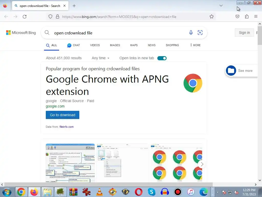Screen dimensions: 262x197
Task: Open a new tab with plus button
Action: [74, 6]
